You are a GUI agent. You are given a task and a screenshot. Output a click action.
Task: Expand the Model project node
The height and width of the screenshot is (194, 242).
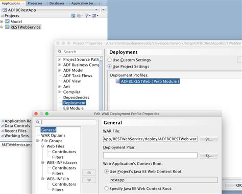[x=2, y=21]
